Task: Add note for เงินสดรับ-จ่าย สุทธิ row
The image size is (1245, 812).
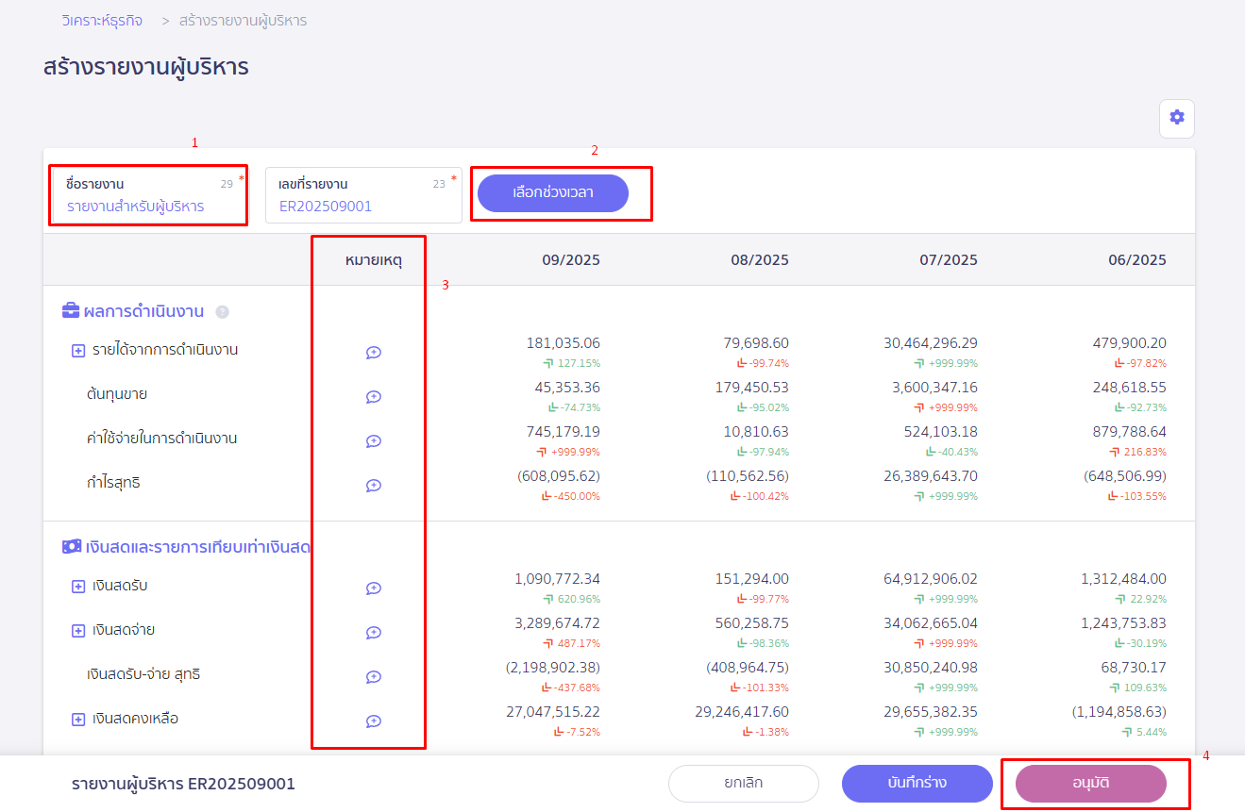Action: coord(373,677)
